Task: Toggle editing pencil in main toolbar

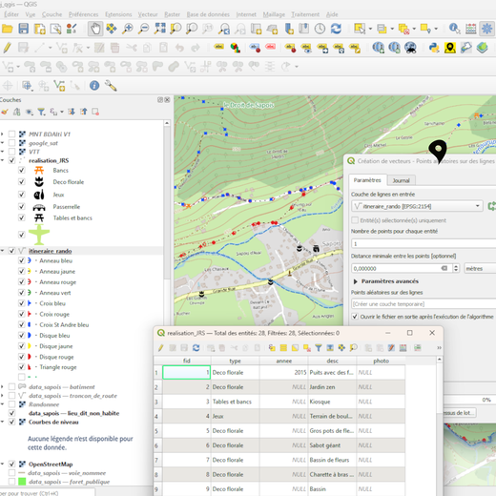Action: 7,48
